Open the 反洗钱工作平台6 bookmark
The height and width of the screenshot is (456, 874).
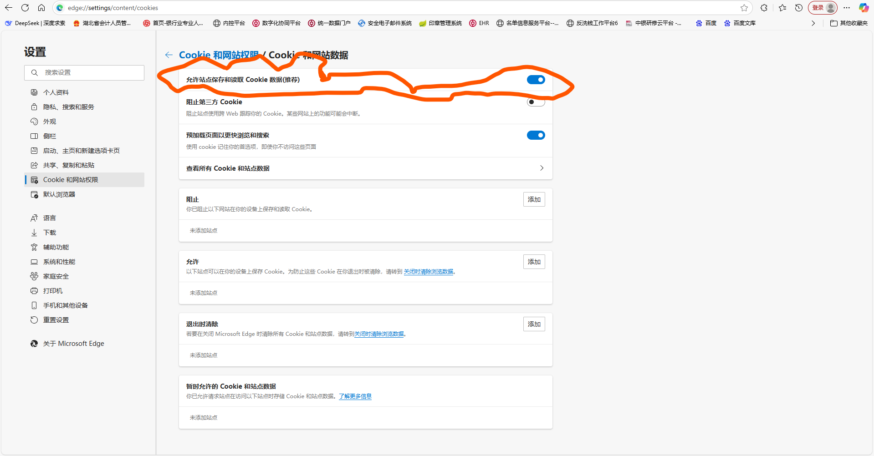pyautogui.click(x=592, y=23)
